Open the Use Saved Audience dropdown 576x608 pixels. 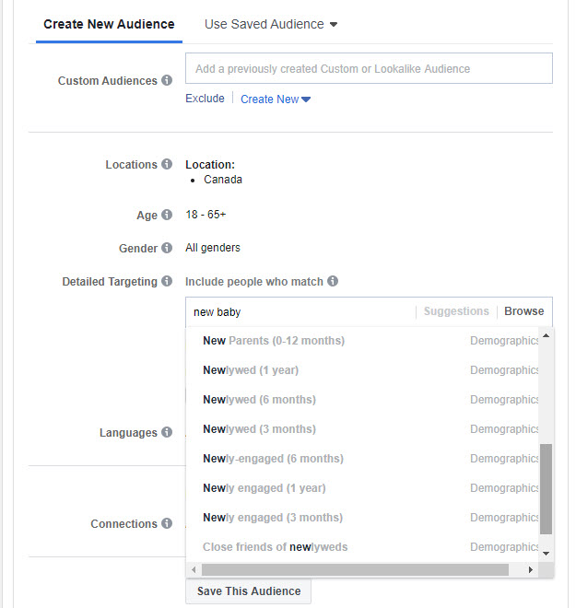coord(271,24)
